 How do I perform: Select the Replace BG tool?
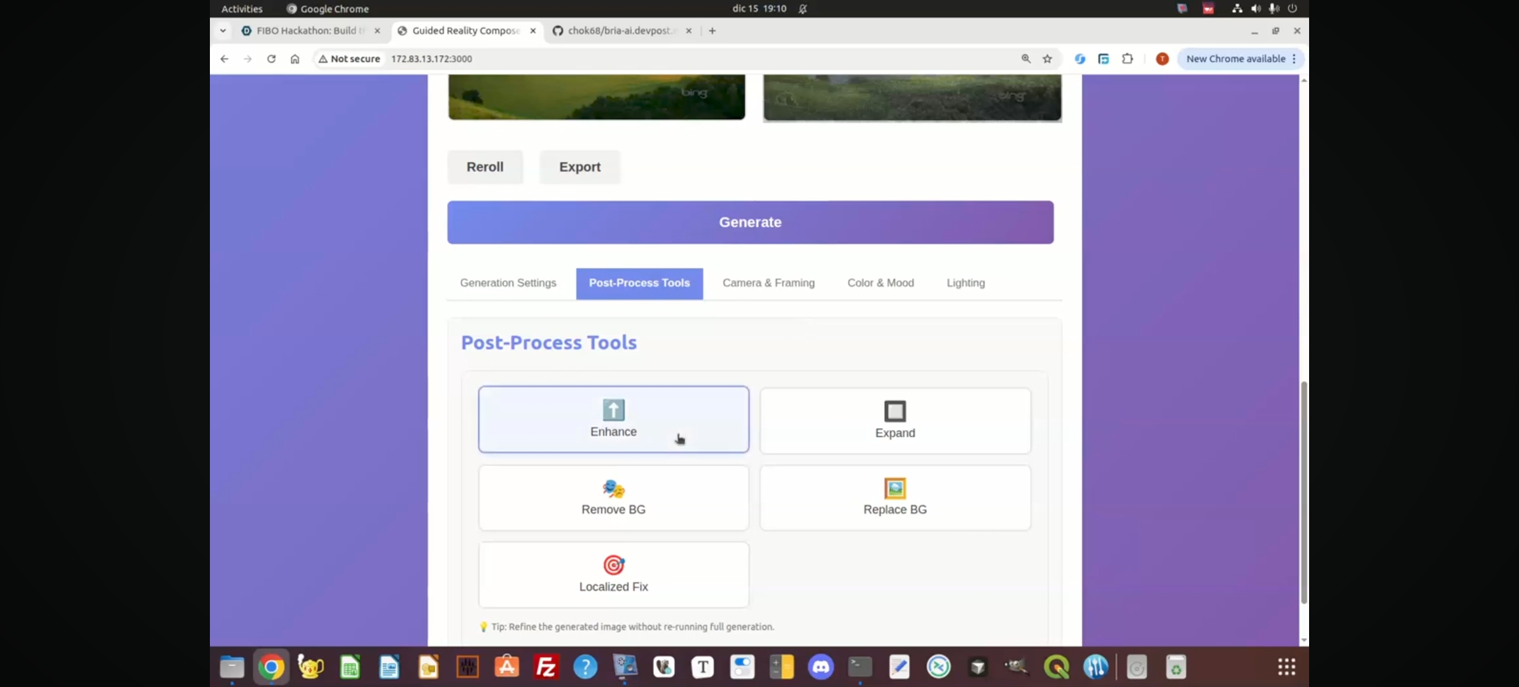tap(895, 497)
